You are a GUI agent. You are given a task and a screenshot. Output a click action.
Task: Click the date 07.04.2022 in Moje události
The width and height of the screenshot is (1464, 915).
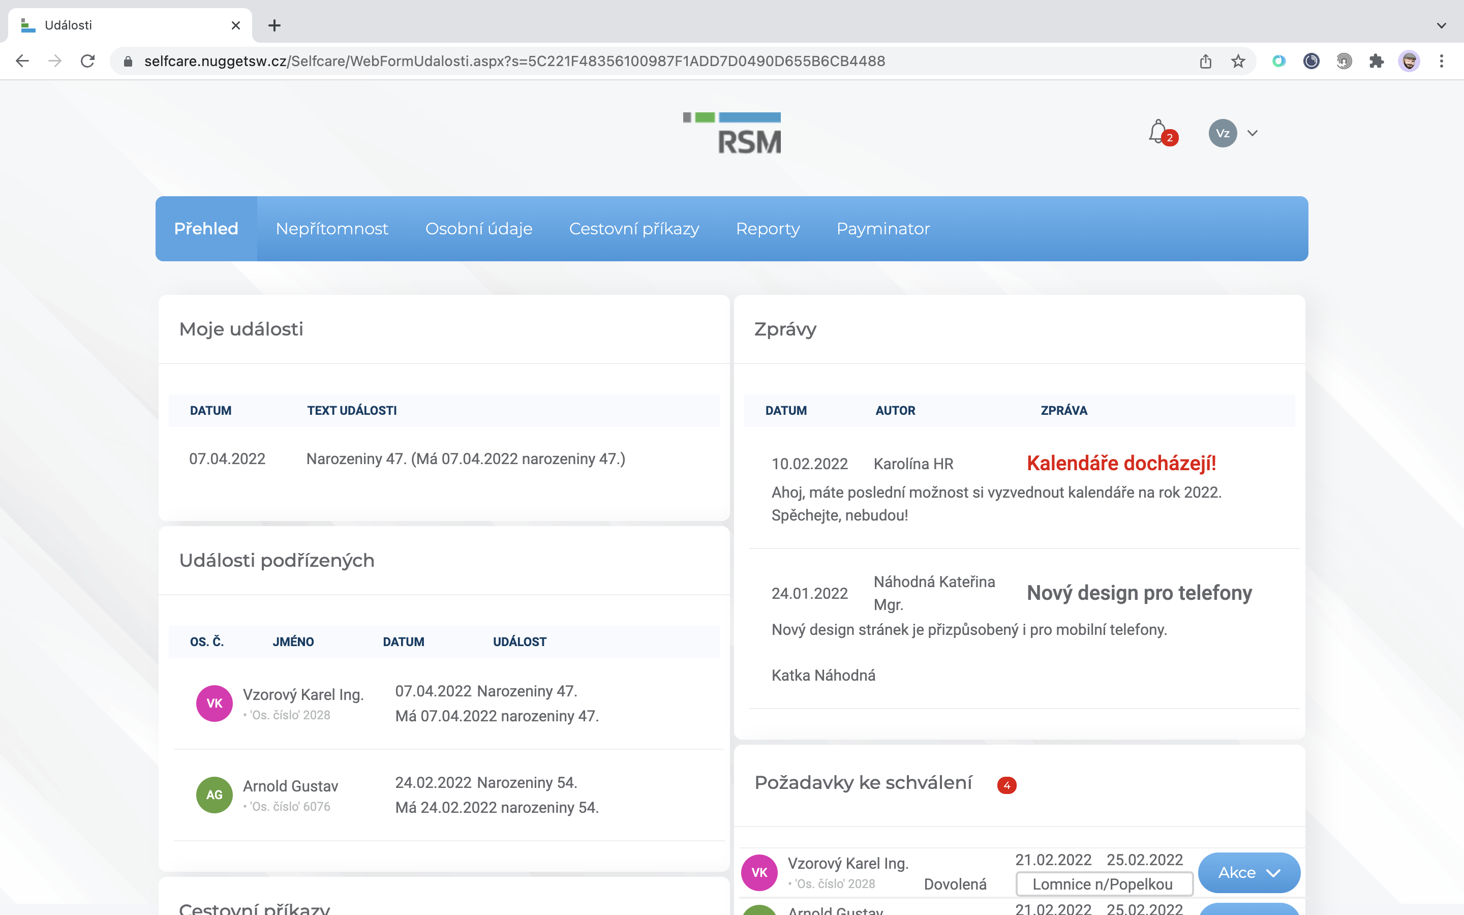click(227, 459)
